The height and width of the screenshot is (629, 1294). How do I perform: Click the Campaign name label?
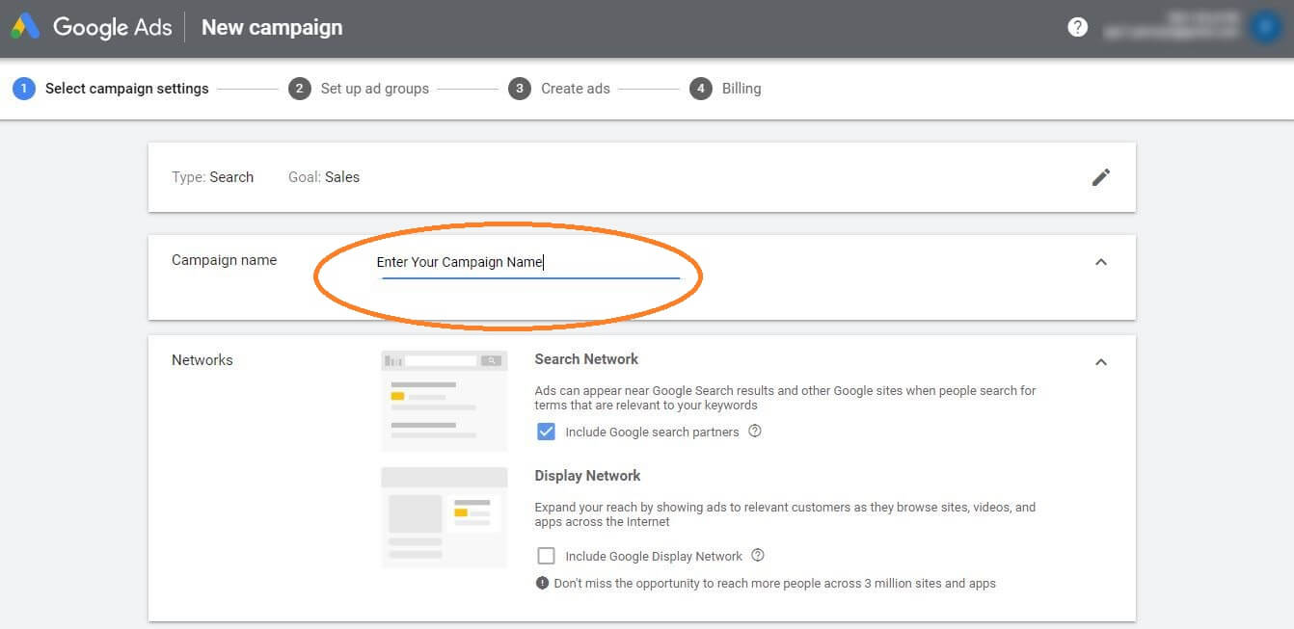tap(224, 260)
